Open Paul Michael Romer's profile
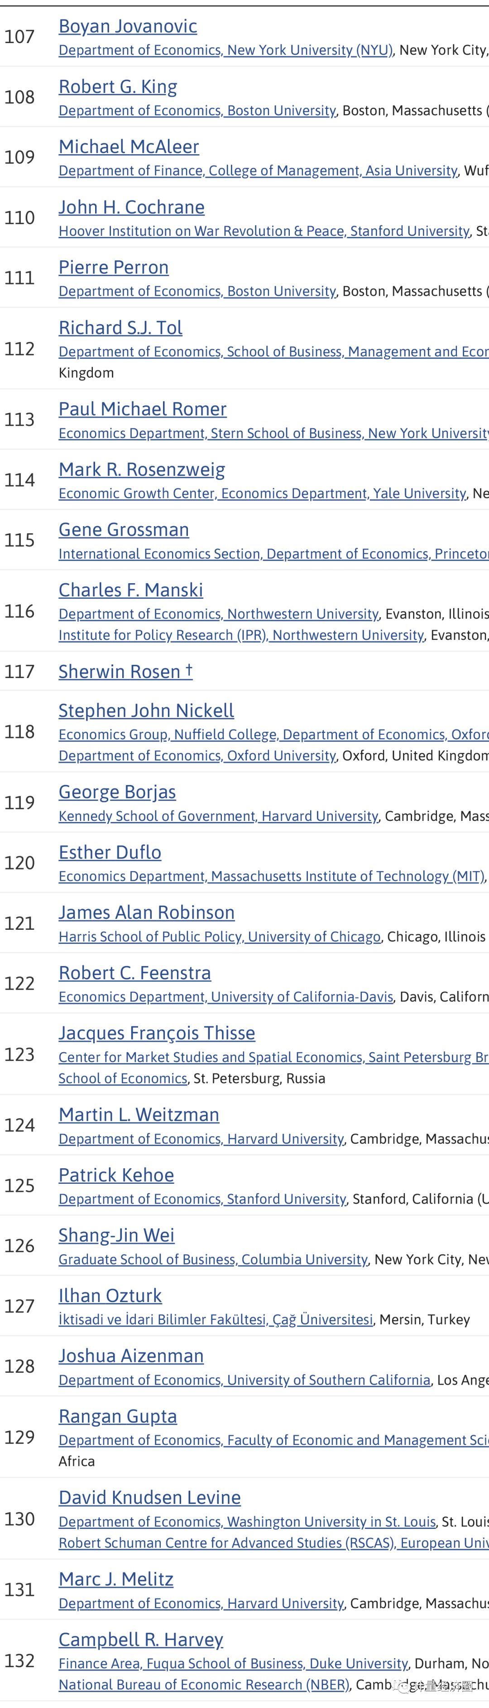The image size is (489, 1708). coord(142,409)
